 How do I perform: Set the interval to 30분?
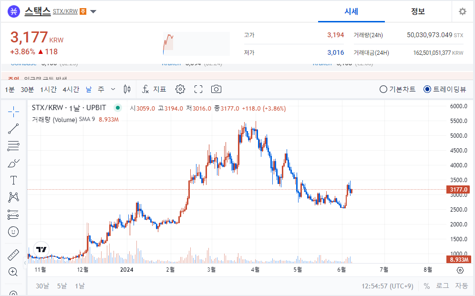coord(27,89)
